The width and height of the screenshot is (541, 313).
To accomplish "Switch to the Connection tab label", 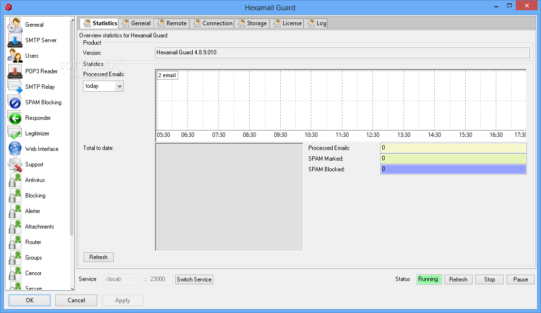I will point(218,23).
